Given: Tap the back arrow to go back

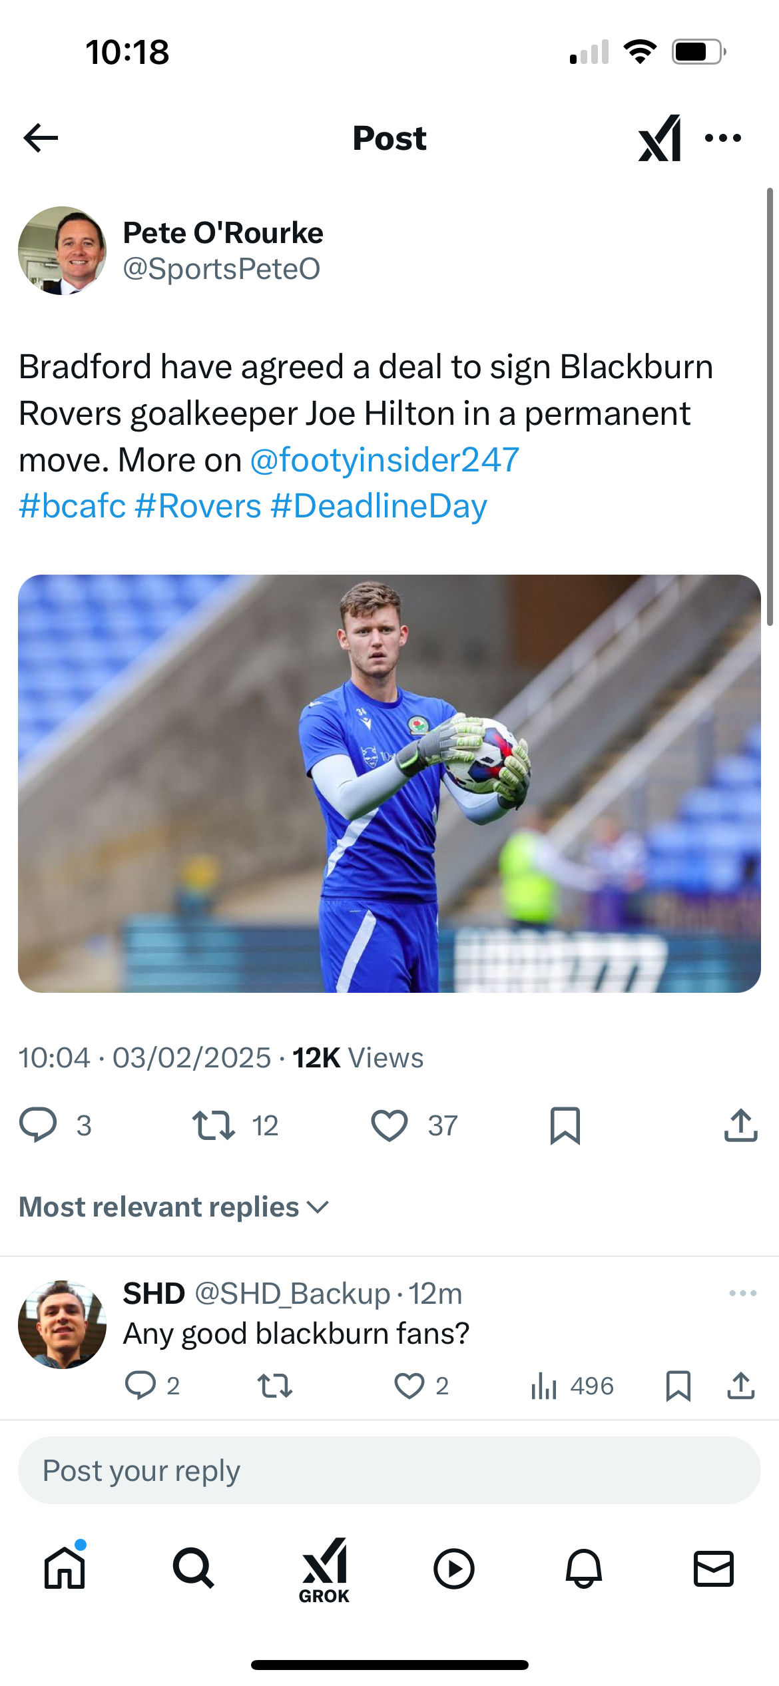Looking at the screenshot, I should 41,139.
